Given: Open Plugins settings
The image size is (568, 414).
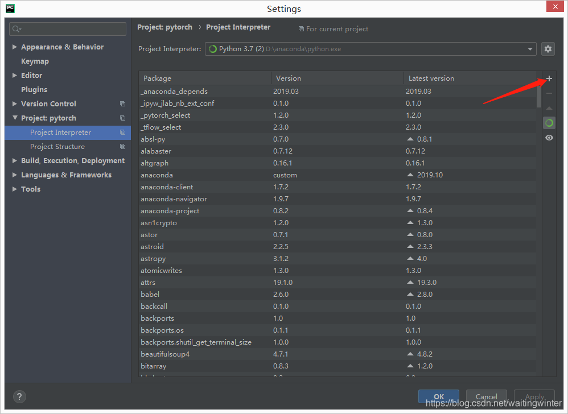Looking at the screenshot, I should [34, 89].
